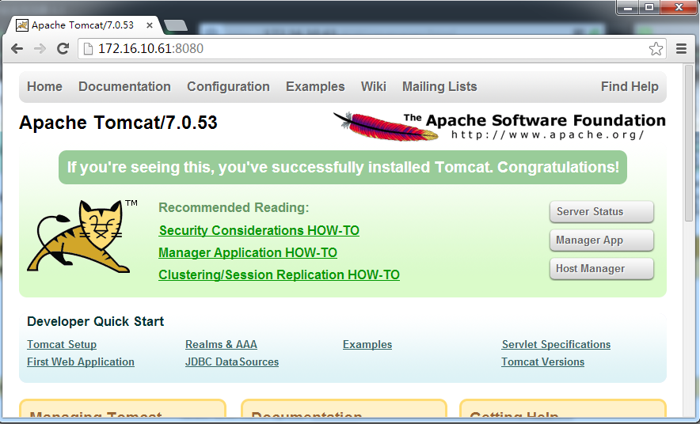Open the Configuration navigation item

pos(228,86)
